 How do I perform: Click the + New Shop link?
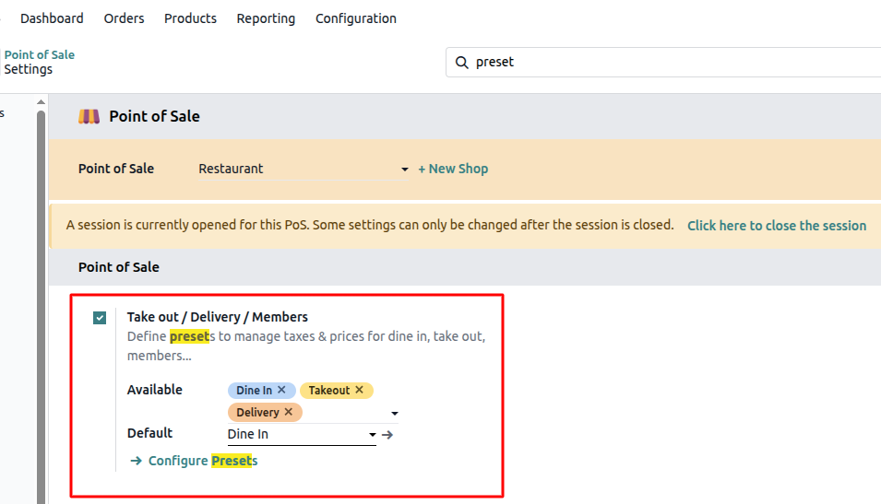point(453,169)
